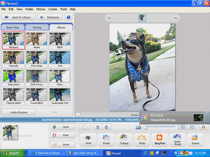Click the colorful icon beside 1:1 button

[x=203, y=127]
